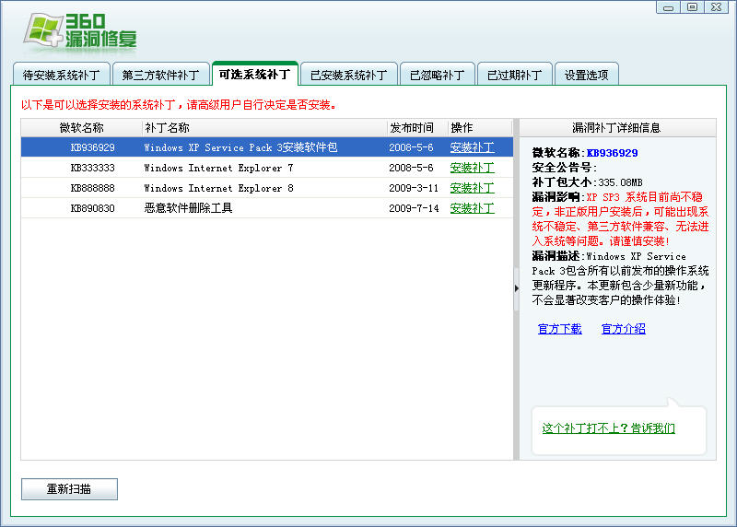Install the 恶意软件删除工具 patch

(472, 208)
